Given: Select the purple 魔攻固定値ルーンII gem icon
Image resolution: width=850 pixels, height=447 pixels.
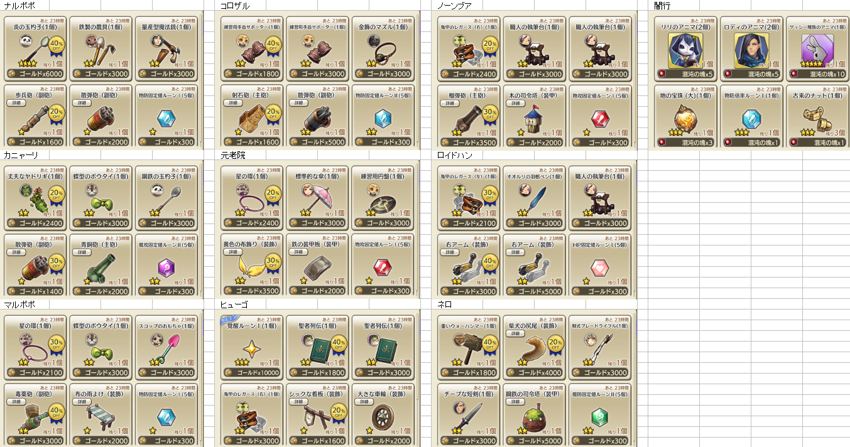Looking at the screenshot, I should coord(165,267).
